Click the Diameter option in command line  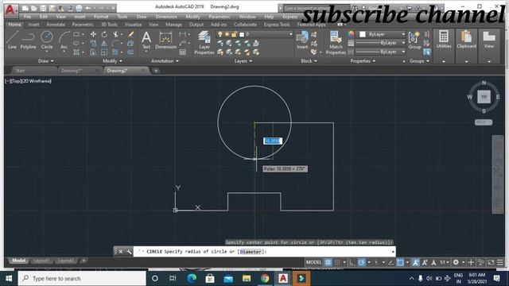point(251,252)
